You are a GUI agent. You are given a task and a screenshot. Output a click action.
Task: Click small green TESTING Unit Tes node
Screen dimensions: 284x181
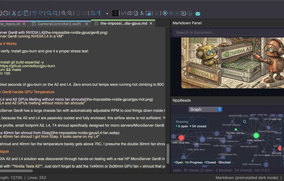point(236,130)
